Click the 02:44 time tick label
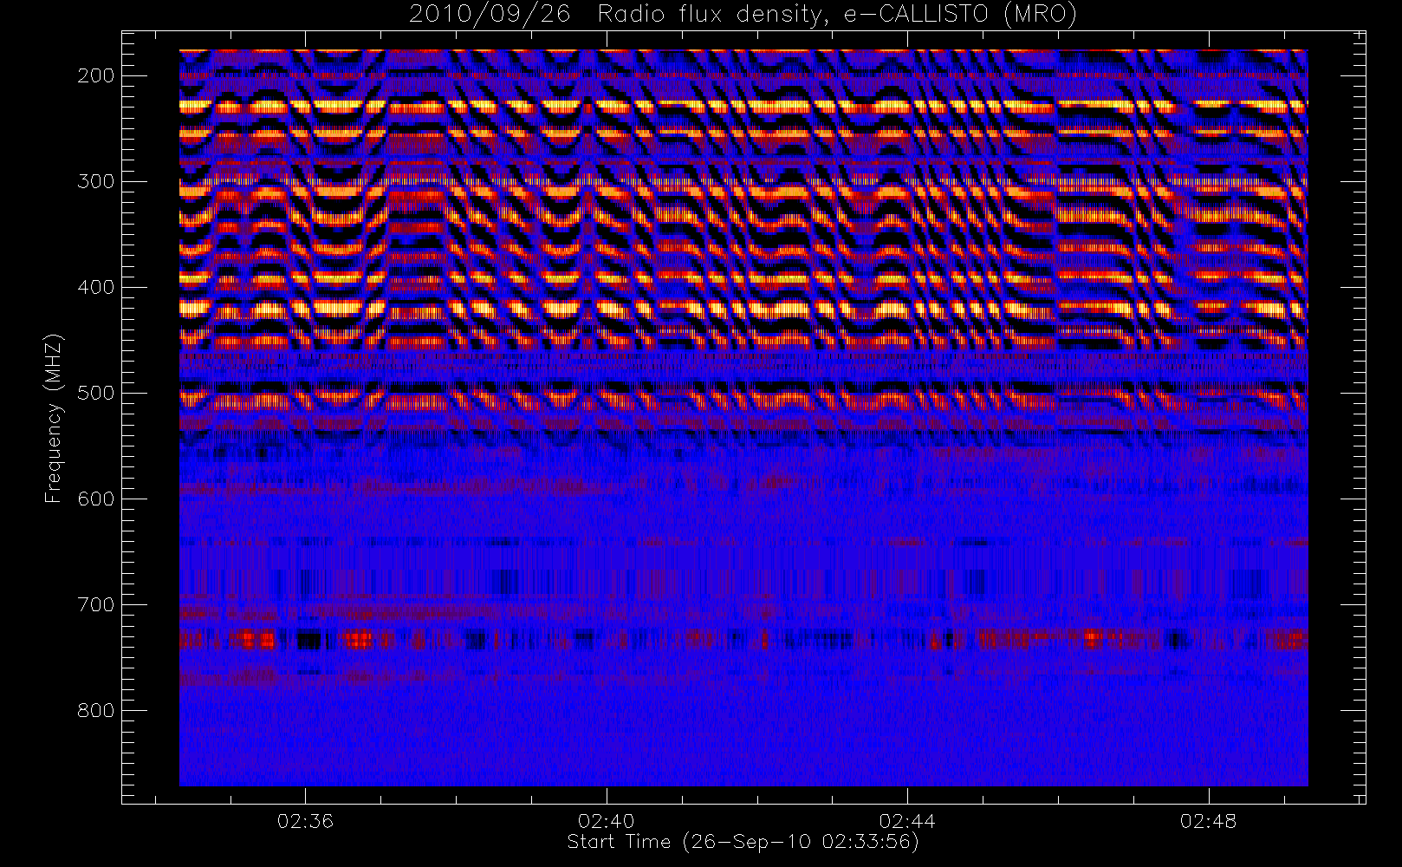Image resolution: width=1402 pixels, height=867 pixels. click(x=907, y=820)
